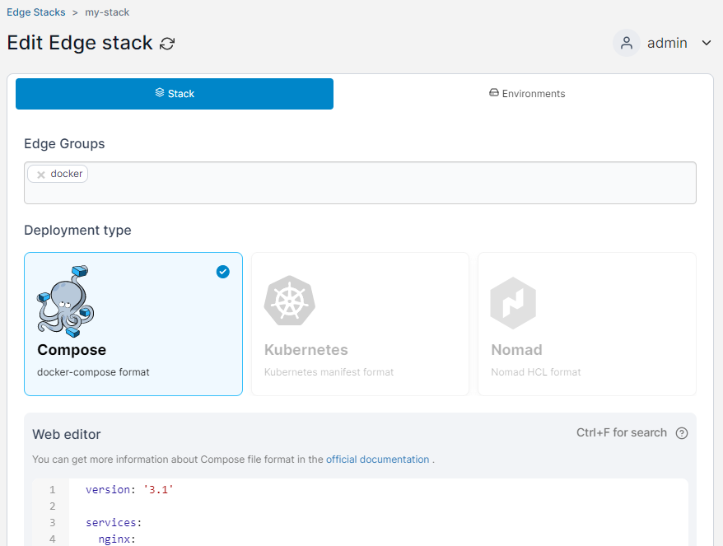Click the Kubernetes helm wheel logo
The image size is (723, 546).
point(290,301)
